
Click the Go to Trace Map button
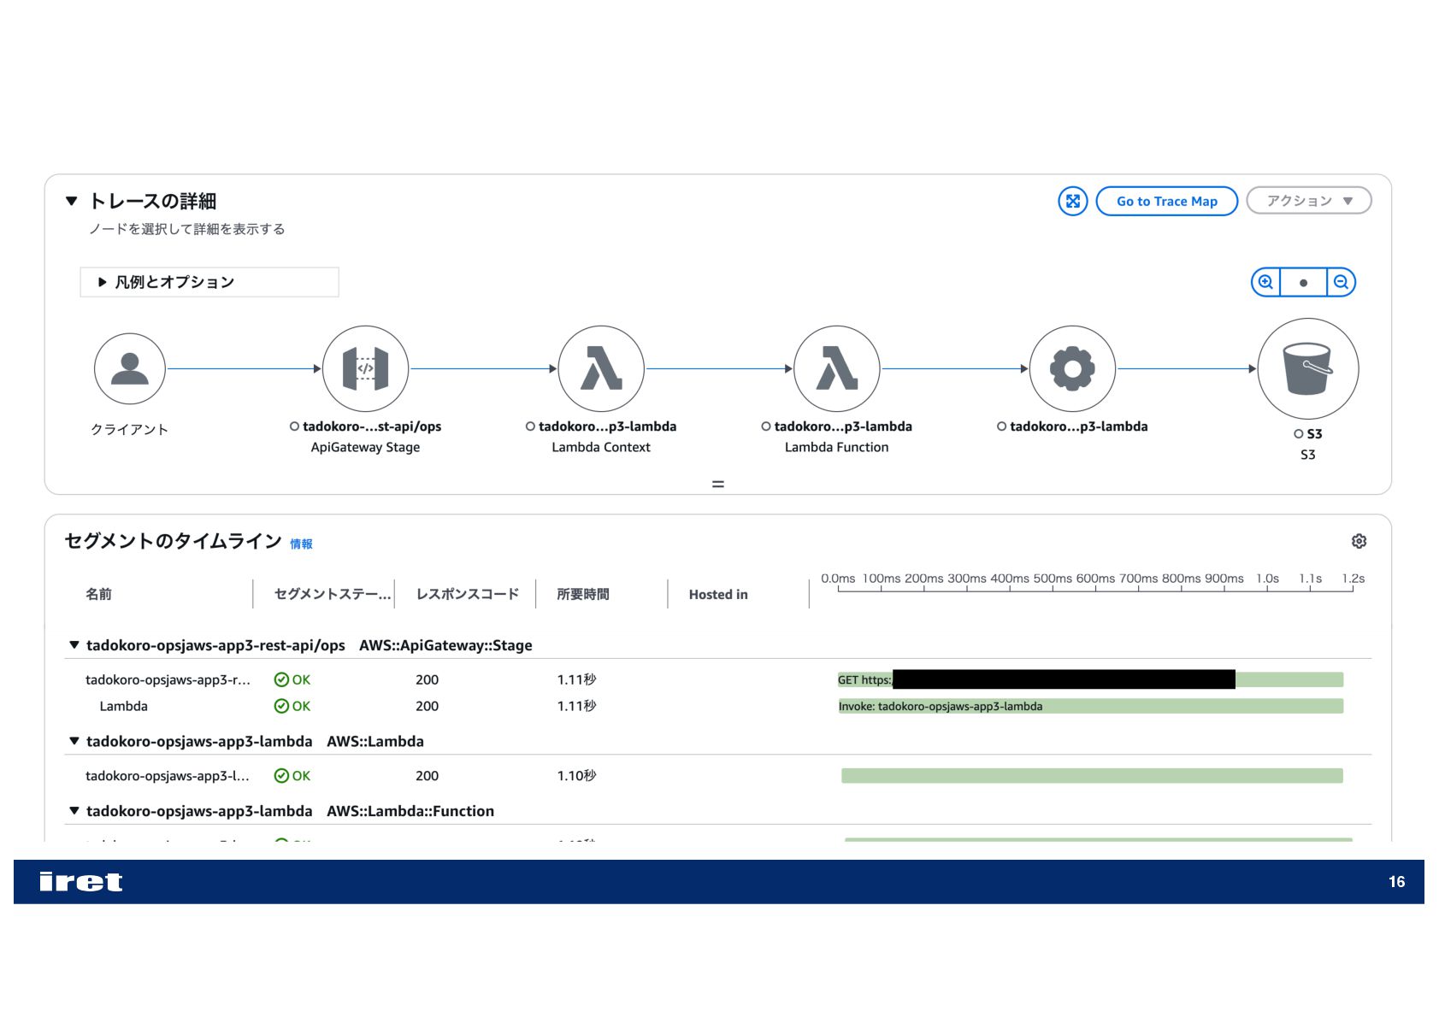click(x=1166, y=202)
